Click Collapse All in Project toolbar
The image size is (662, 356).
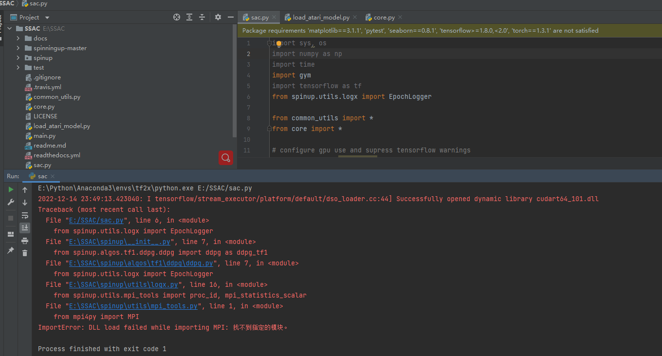202,17
